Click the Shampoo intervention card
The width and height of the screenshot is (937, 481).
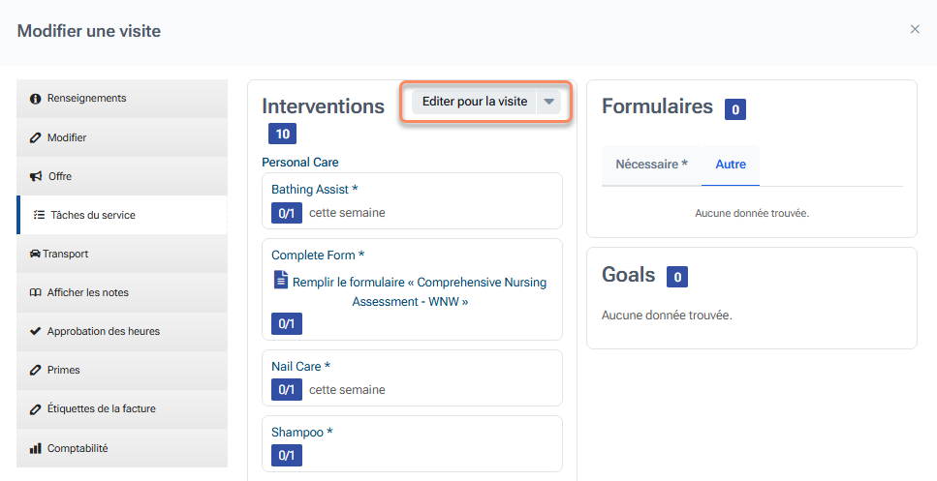[x=412, y=443]
